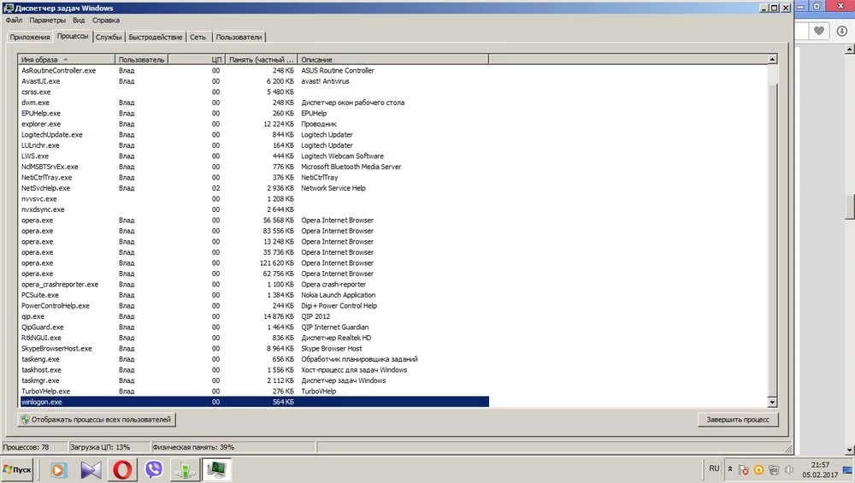Switch to the Быстродействие tab
The height and width of the screenshot is (483, 855).
click(156, 37)
